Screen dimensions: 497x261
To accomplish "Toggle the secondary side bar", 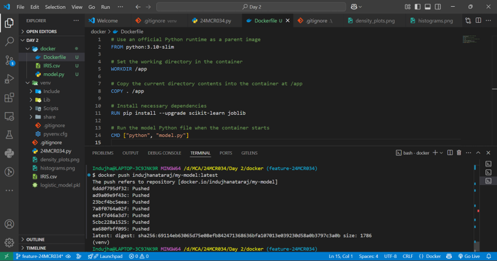I will click(438, 7).
